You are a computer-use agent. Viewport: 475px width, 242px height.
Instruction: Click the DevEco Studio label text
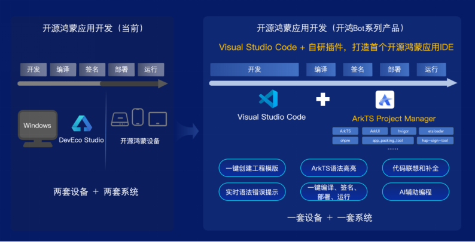coord(81,140)
